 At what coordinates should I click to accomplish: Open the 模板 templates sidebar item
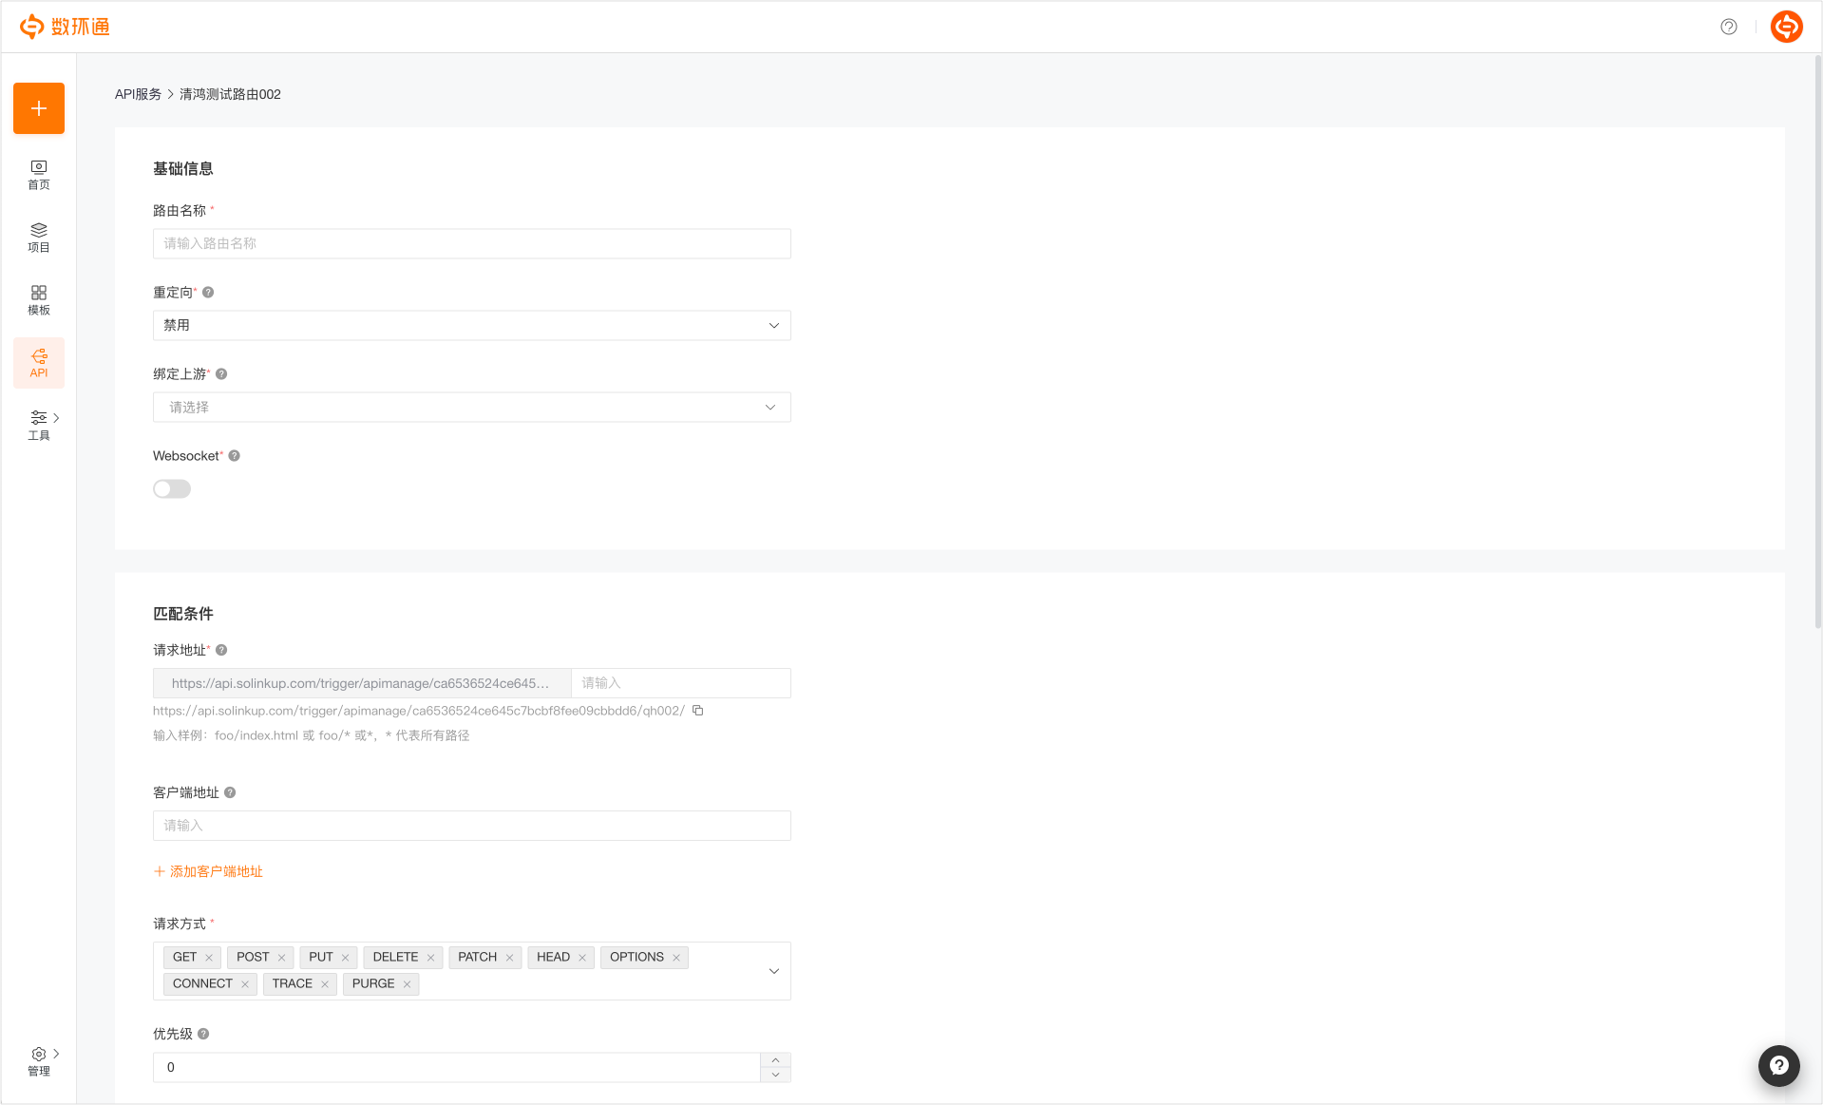click(x=39, y=300)
